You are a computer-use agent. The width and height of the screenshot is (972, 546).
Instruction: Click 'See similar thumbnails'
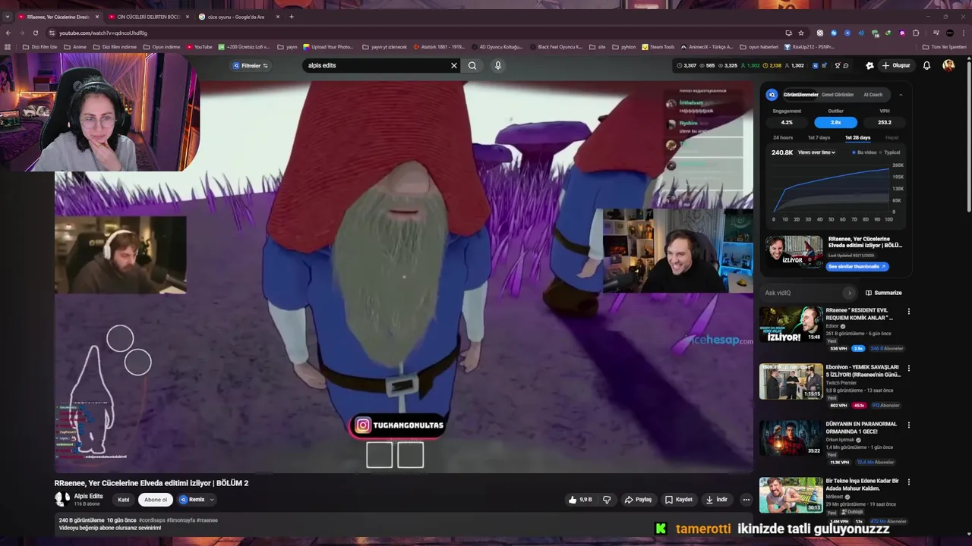point(857,267)
